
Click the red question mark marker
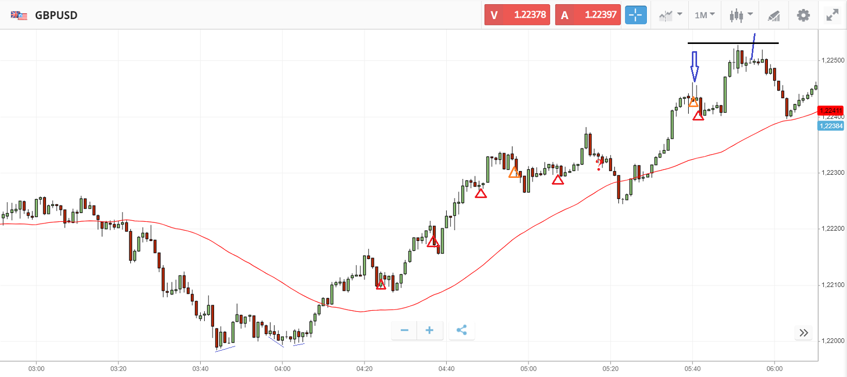pyautogui.click(x=599, y=165)
